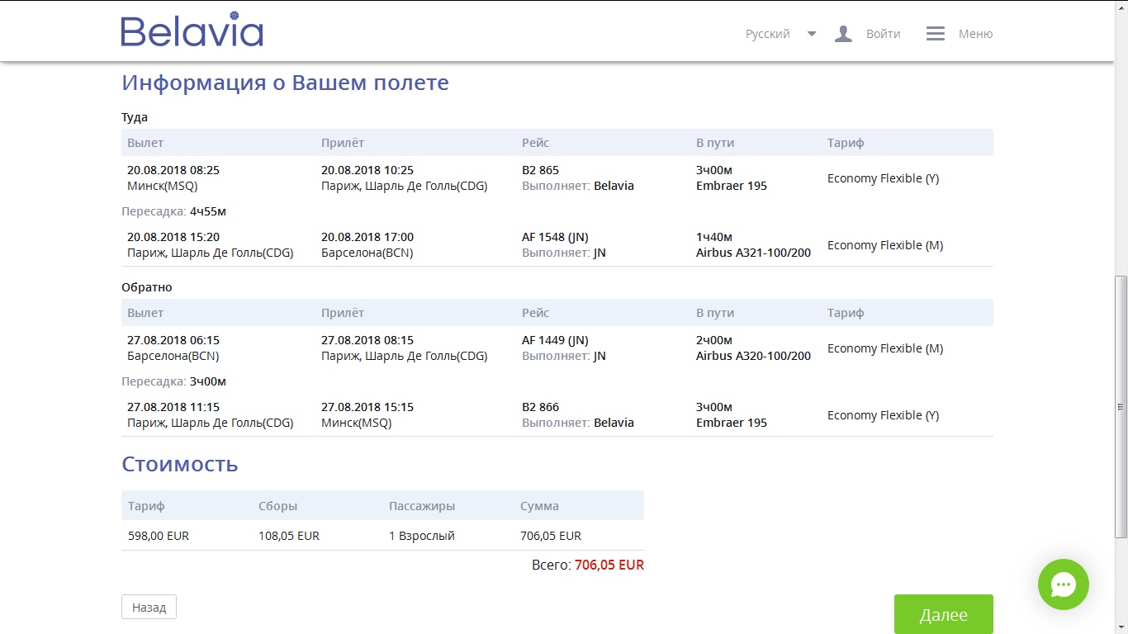Select the B2 865 flight number
This screenshot has height=634, width=1128.
click(540, 170)
